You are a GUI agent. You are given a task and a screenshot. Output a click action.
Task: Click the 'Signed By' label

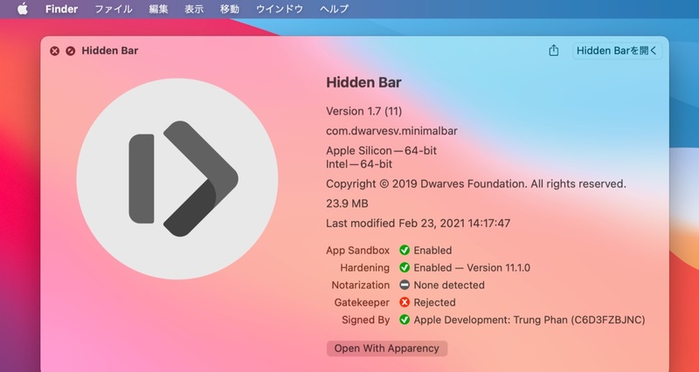pos(365,320)
